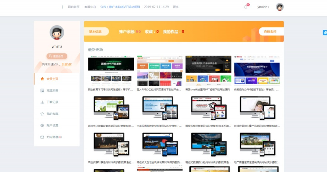The height and width of the screenshot is (172, 327).
Task: Open the 公告 推广本站送VIP活动规则 announcement
Action: point(120,7)
